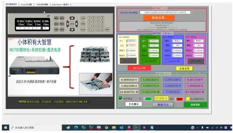233x133 pixels.
Task: Click the IN channel selector in green
Action: pyautogui.click(x=148, y=99)
